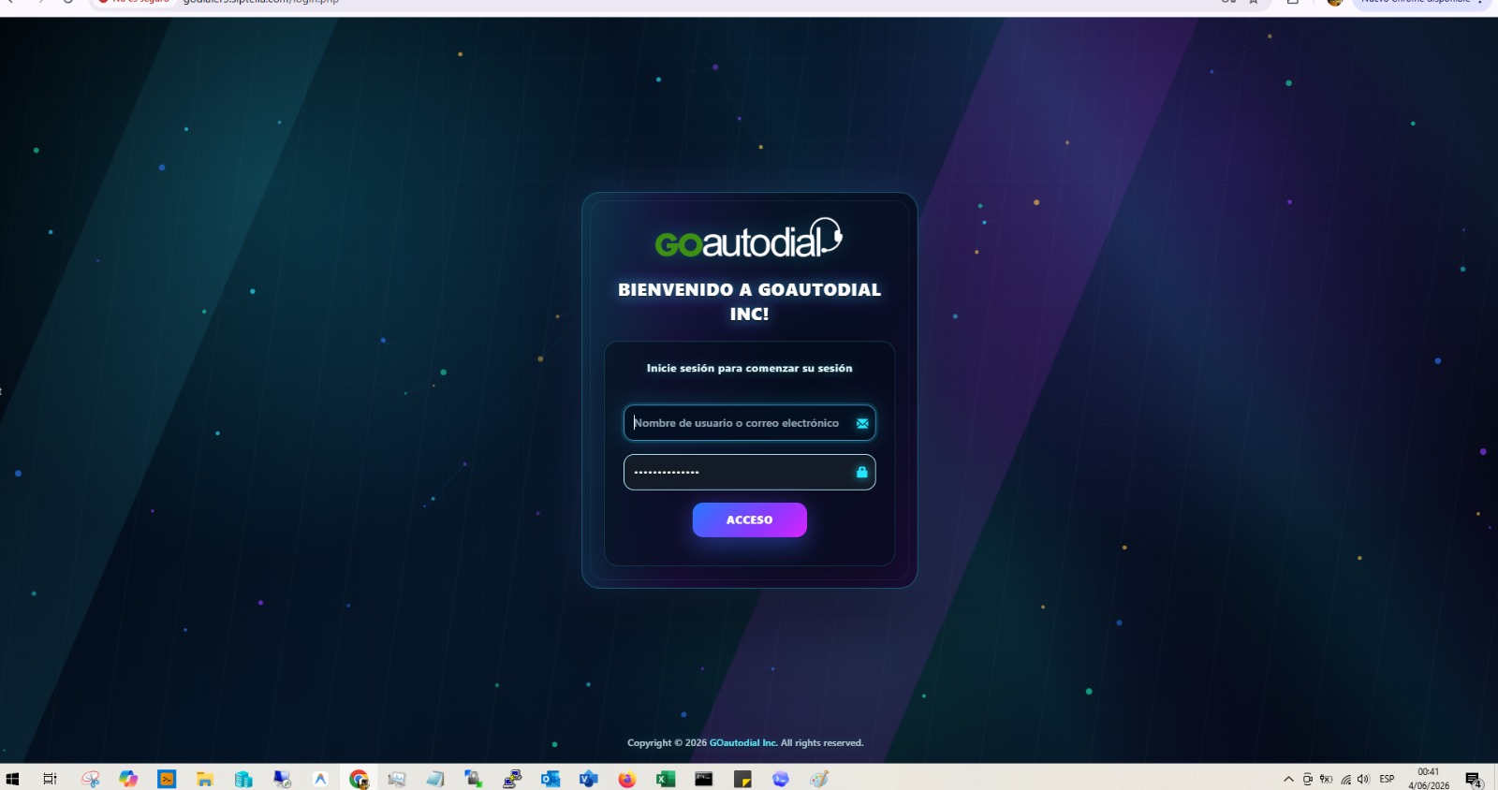This screenshot has height=790, width=1498.
Task: Open Copilot from the taskbar
Action: click(x=128, y=779)
